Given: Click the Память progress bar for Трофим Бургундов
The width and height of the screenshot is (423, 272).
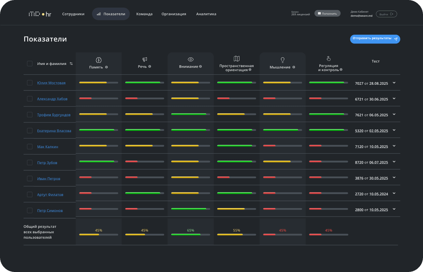Looking at the screenshot, I should coord(99,114).
